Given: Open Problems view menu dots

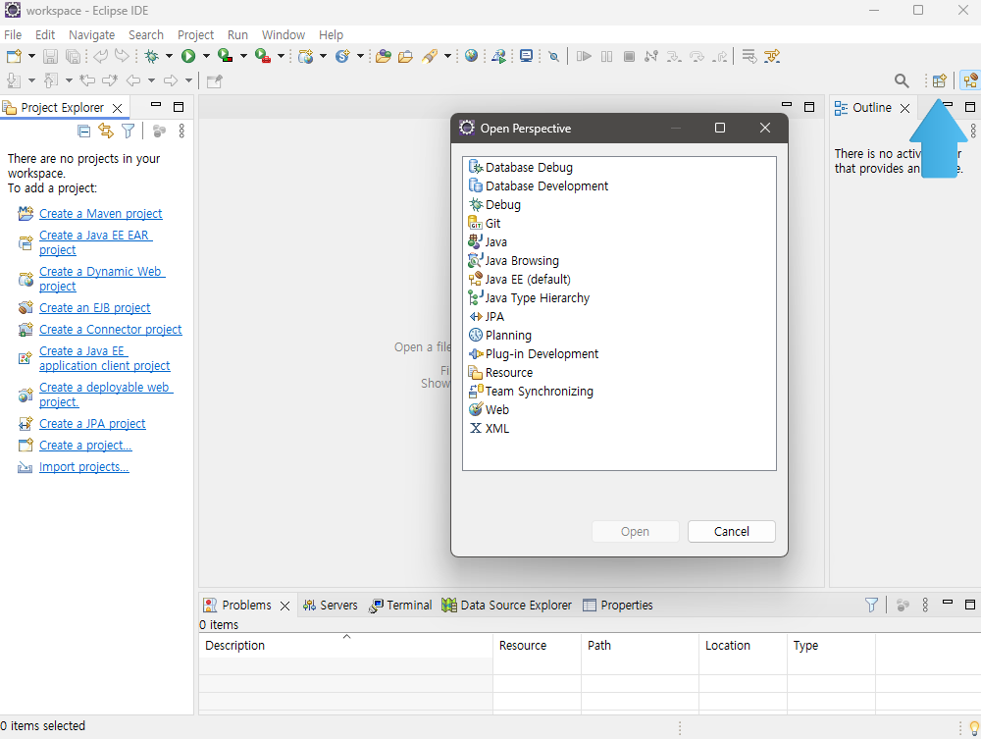Looking at the screenshot, I should [x=925, y=605].
